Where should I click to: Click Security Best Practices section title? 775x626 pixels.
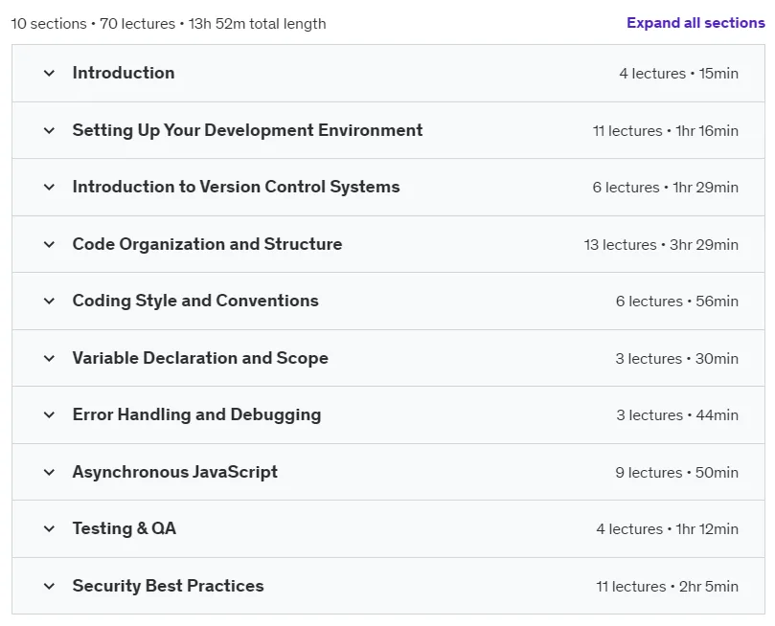tap(168, 586)
